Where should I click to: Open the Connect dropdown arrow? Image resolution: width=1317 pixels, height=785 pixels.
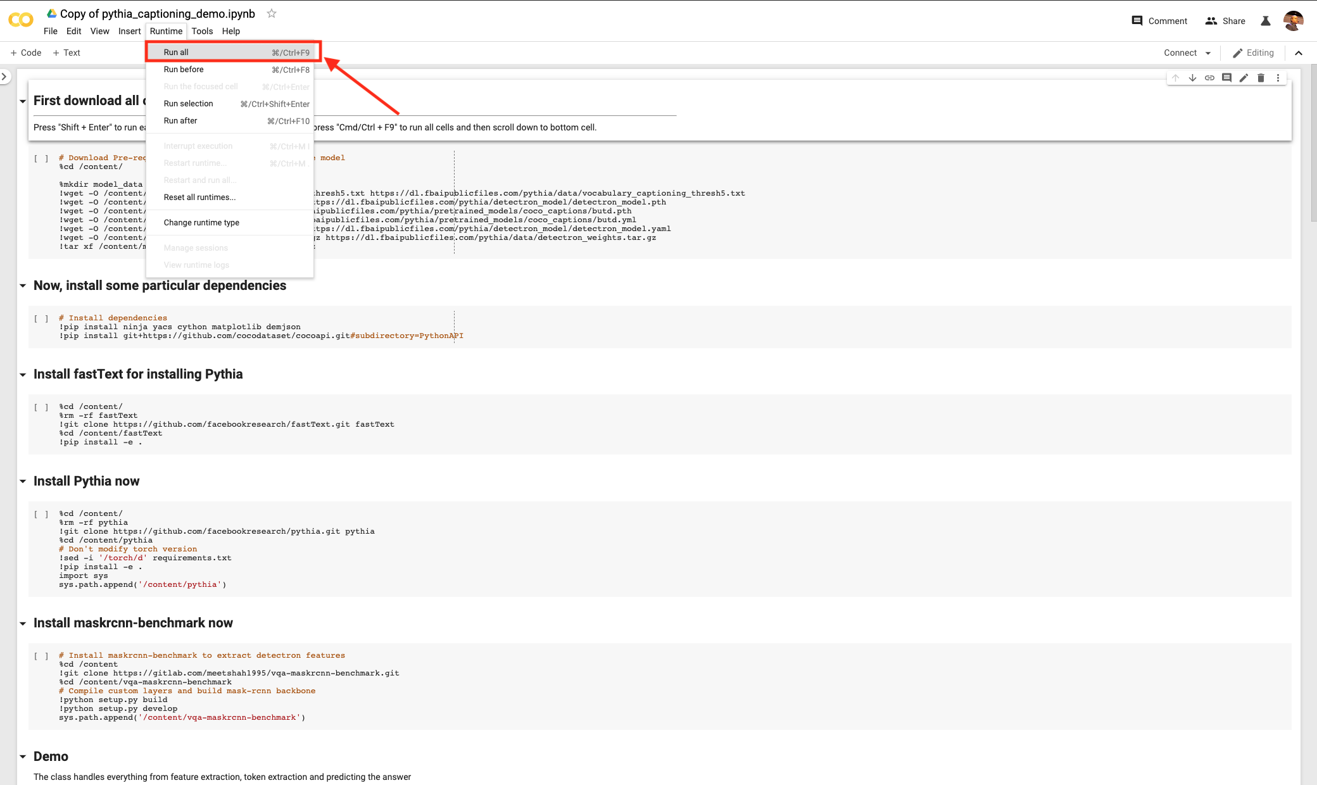pos(1208,53)
